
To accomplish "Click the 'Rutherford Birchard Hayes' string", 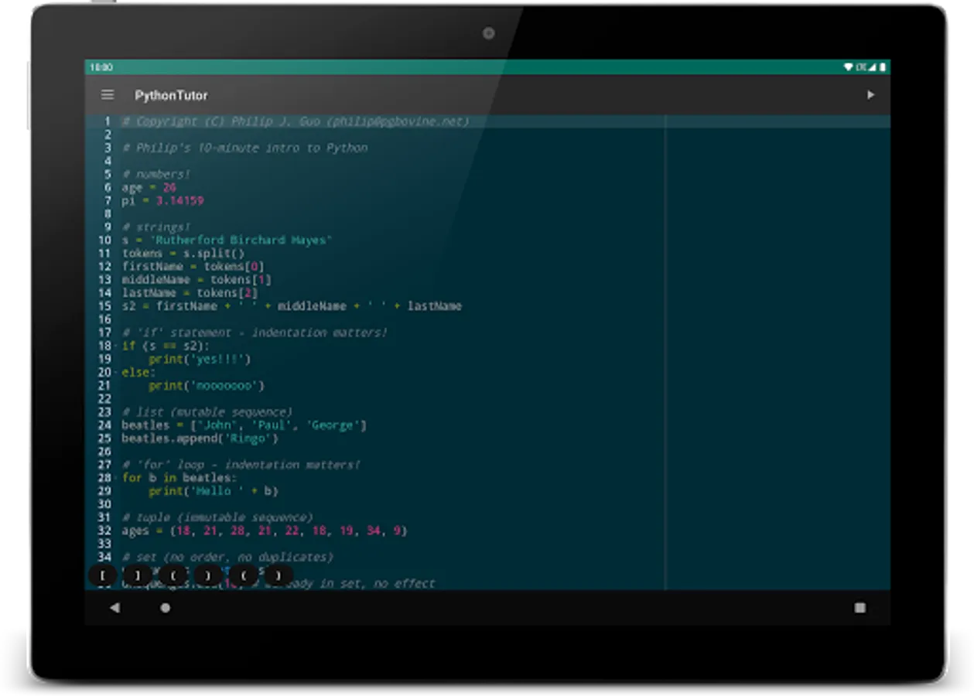I will [241, 240].
